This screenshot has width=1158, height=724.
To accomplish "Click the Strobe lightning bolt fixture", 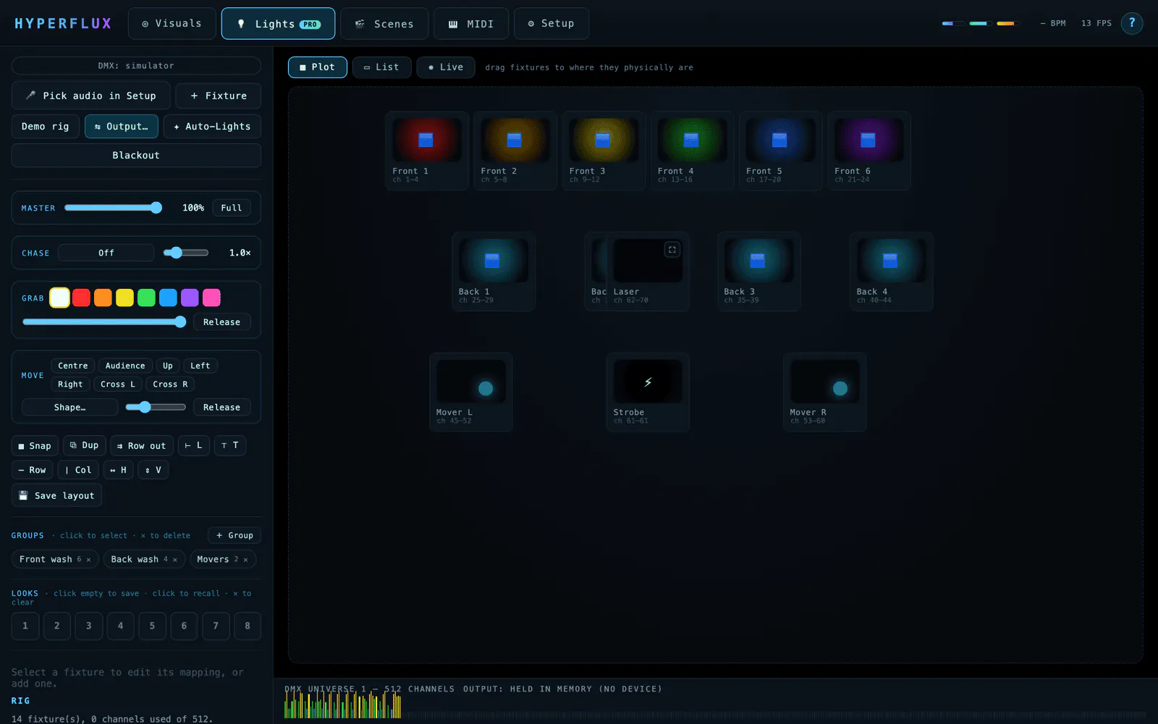I will [648, 392].
